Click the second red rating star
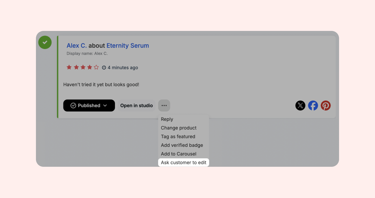 pos(76,67)
